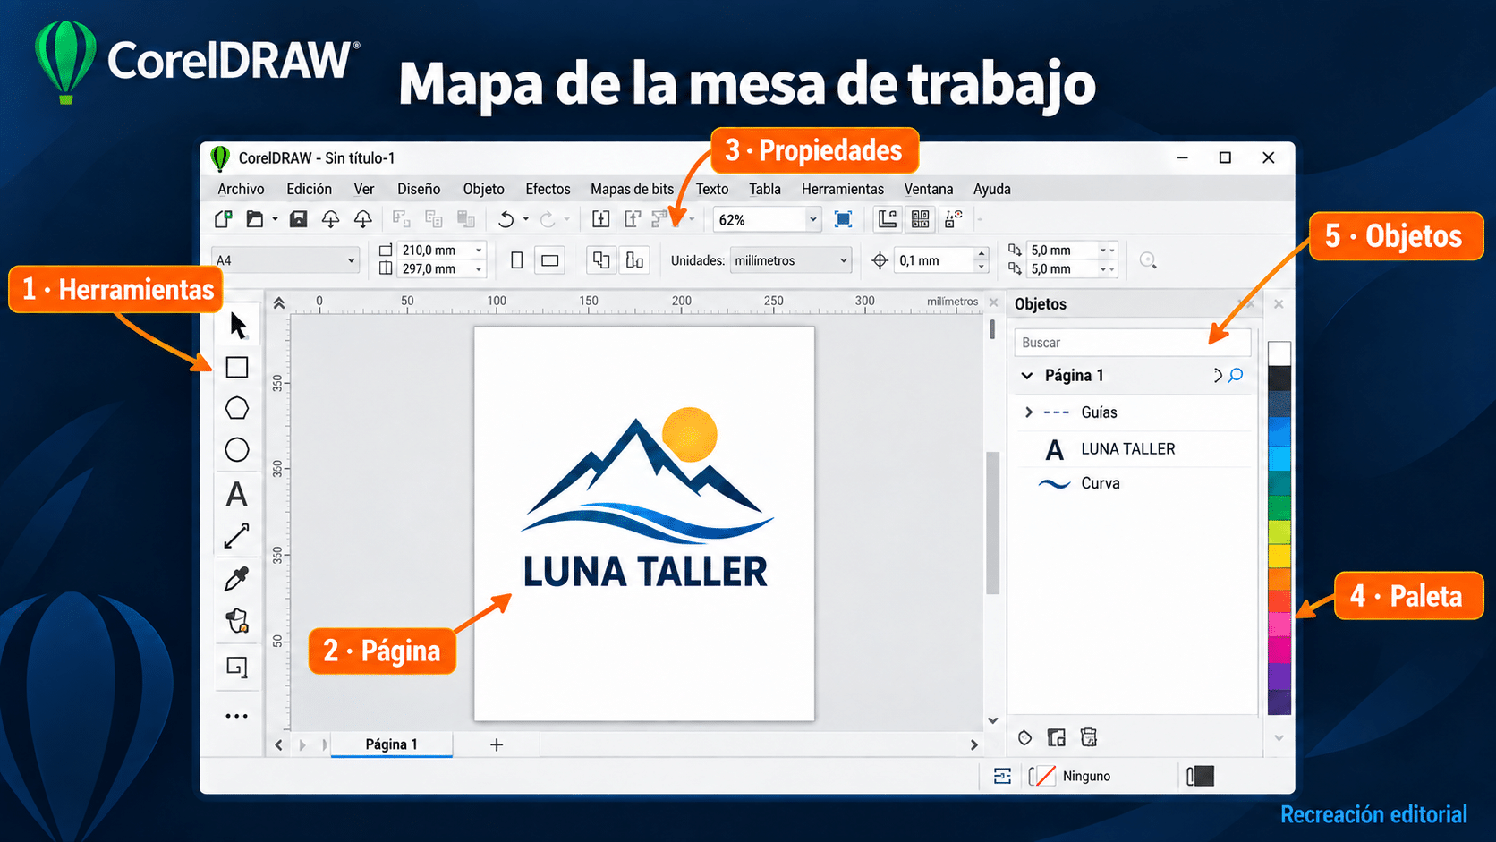Select the Rectangle tool
The image size is (1496, 842).
pos(237,368)
